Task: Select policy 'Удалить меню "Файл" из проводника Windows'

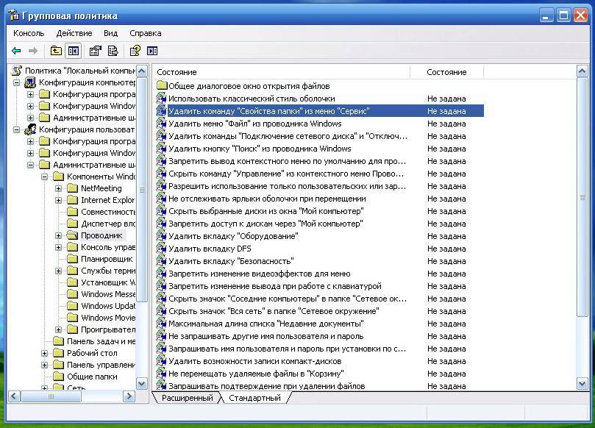Action: click(255, 124)
